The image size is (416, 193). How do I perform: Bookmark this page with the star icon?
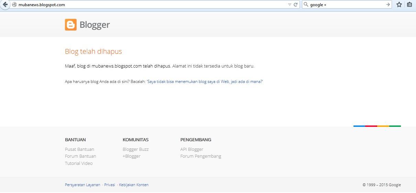coord(399,5)
